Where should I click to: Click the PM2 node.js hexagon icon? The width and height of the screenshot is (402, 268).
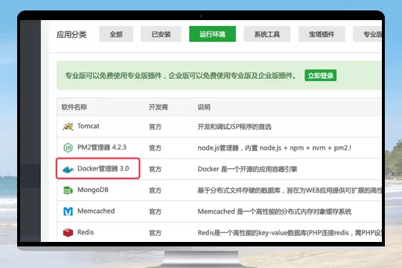click(x=68, y=147)
